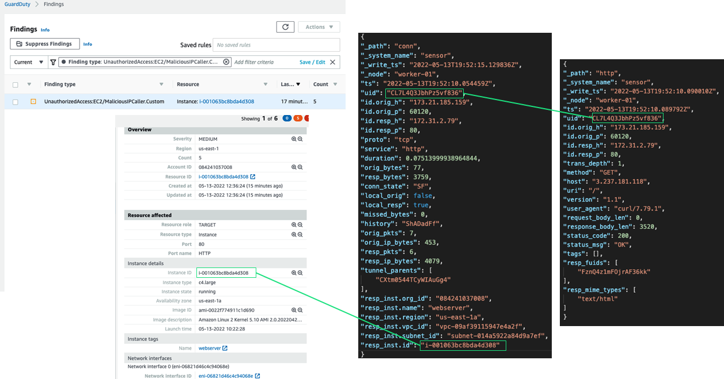The height and width of the screenshot is (379, 724).
Task: Click the Add filter criteria field
Action: click(x=262, y=62)
